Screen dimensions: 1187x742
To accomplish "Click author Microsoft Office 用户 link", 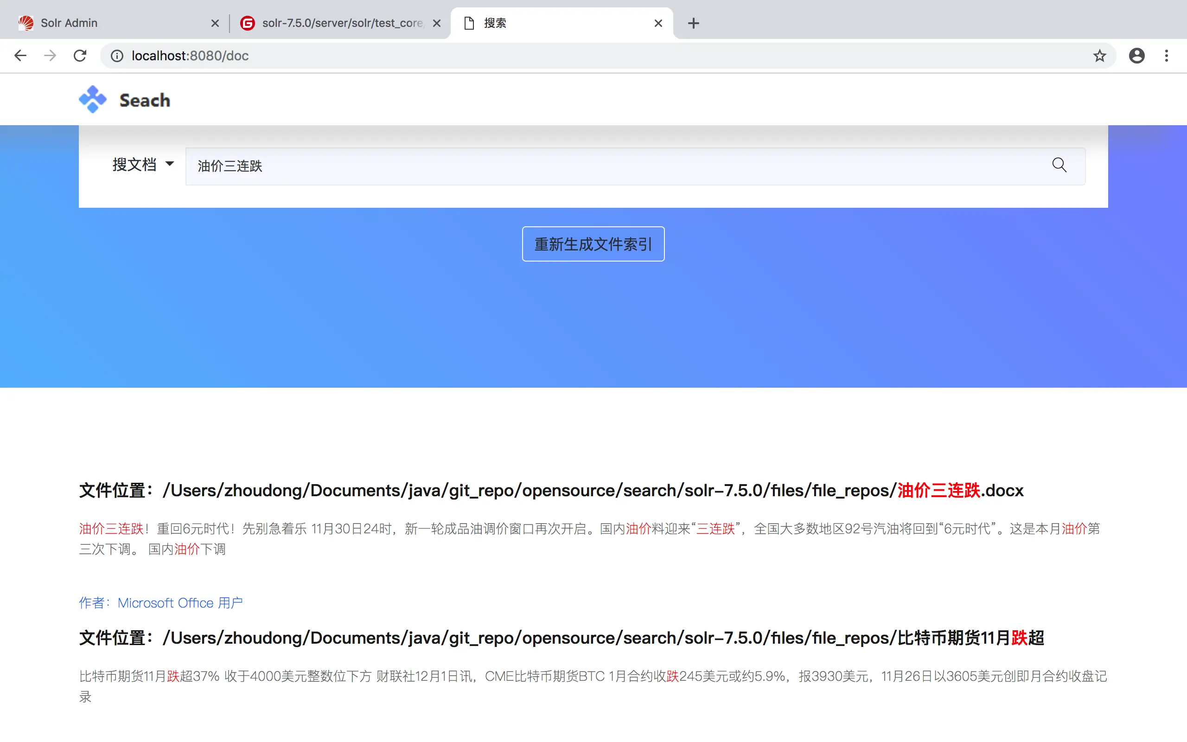I will click(x=161, y=602).
